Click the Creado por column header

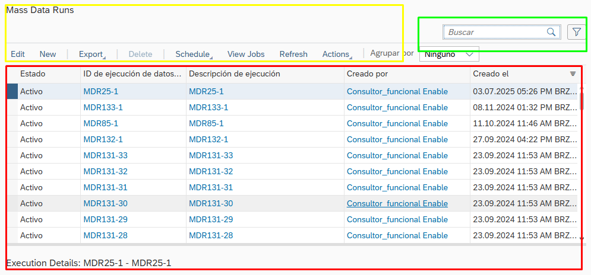pos(367,74)
